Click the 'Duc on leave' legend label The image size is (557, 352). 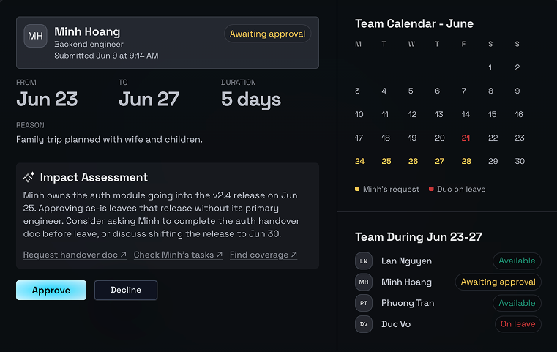pyautogui.click(x=461, y=190)
